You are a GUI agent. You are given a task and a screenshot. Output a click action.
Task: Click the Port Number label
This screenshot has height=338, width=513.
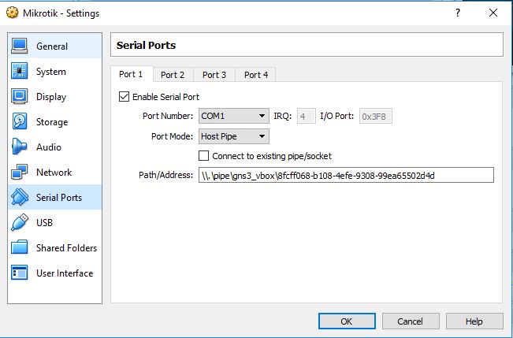[168, 116]
